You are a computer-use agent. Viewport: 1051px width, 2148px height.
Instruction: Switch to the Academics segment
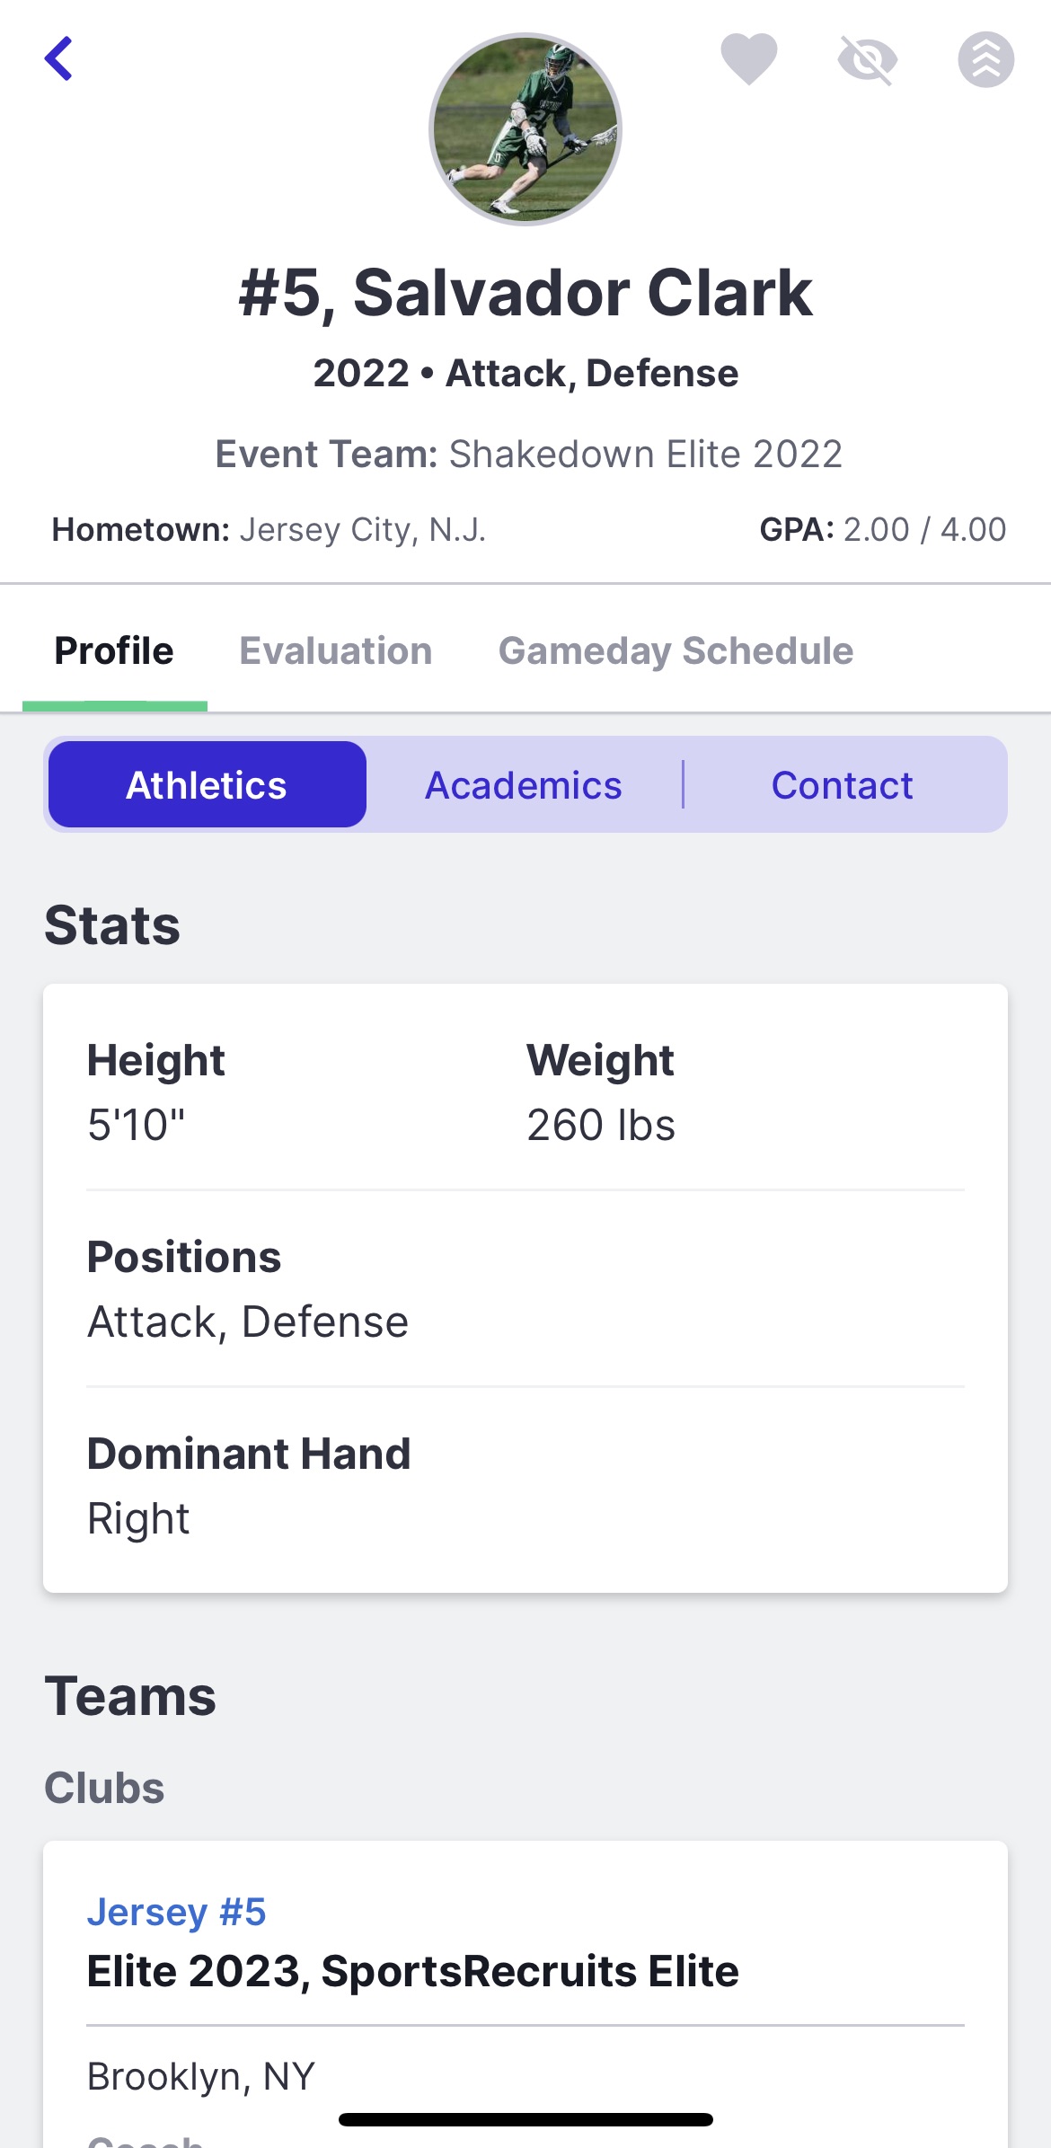click(x=523, y=785)
